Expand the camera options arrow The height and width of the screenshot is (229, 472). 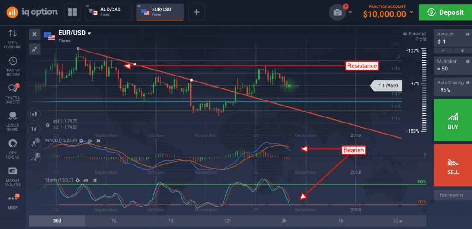click(350, 12)
